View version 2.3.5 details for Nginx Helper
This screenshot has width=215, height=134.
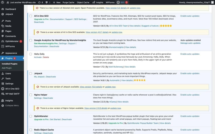coord(96,108)
